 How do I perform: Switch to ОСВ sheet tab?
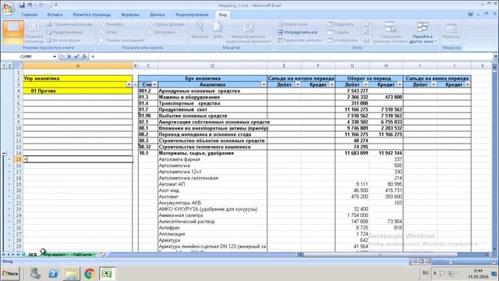click(x=33, y=254)
